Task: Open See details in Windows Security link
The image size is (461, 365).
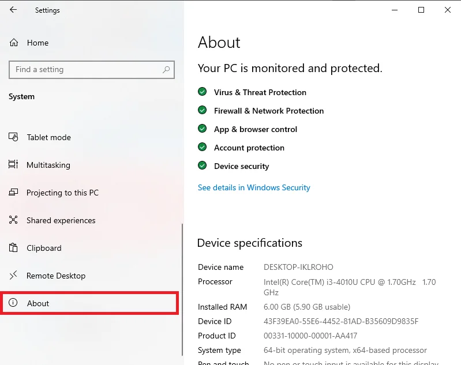Action: pyautogui.click(x=254, y=187)
